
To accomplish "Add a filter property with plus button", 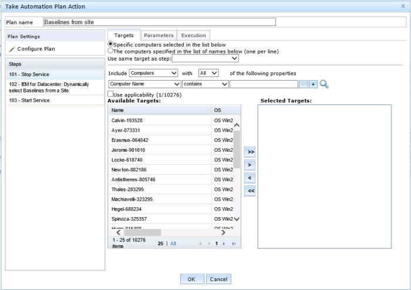I will pyautogui.click(x=313, y=84).
